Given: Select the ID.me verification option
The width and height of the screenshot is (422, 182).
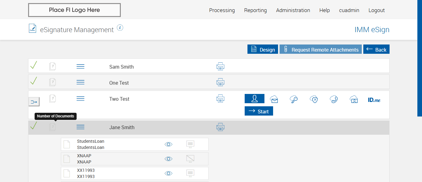Looking at the screenshot, I should click(374, 100).
